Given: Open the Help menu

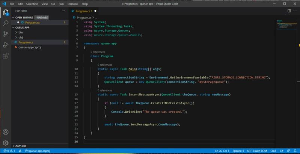Looking at the screenshot, I should 84,4.
